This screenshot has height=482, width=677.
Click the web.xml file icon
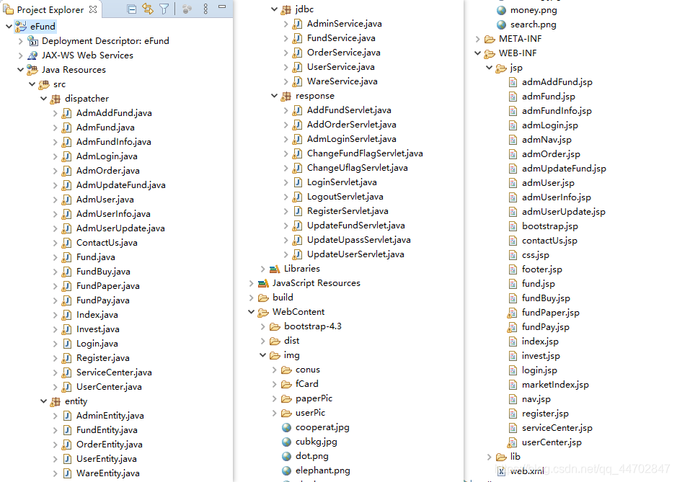(501, 471)
